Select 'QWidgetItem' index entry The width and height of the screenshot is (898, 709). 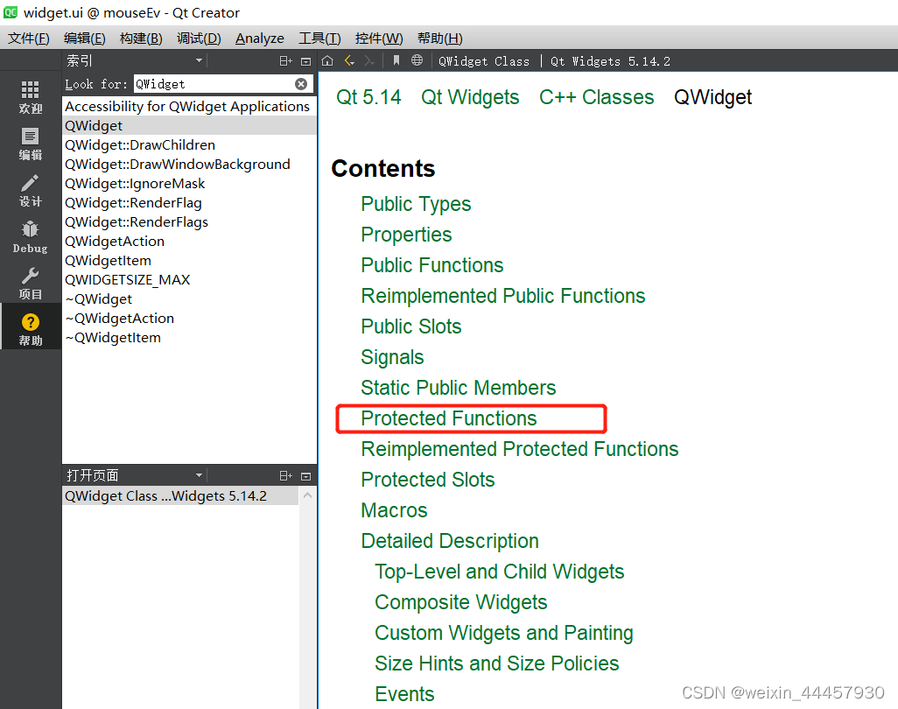pos(189,261)
